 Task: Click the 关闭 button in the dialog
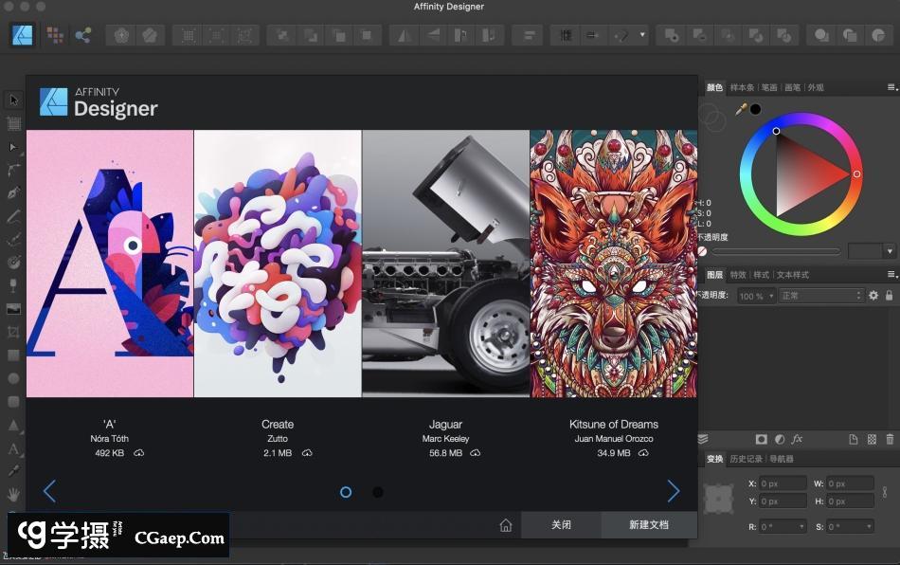[561, 524]
